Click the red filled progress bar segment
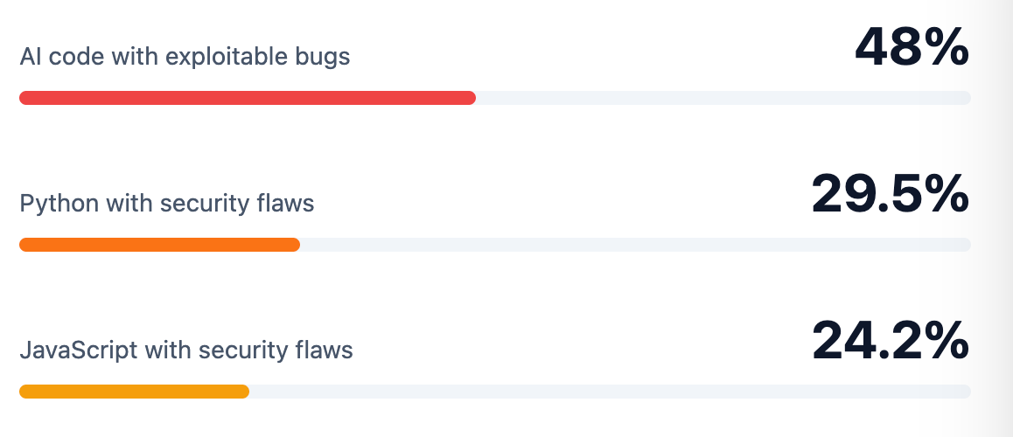Image resolution: width=1013 pixels, height=437 pixels. pyautogui.click(x=247, y=98)
